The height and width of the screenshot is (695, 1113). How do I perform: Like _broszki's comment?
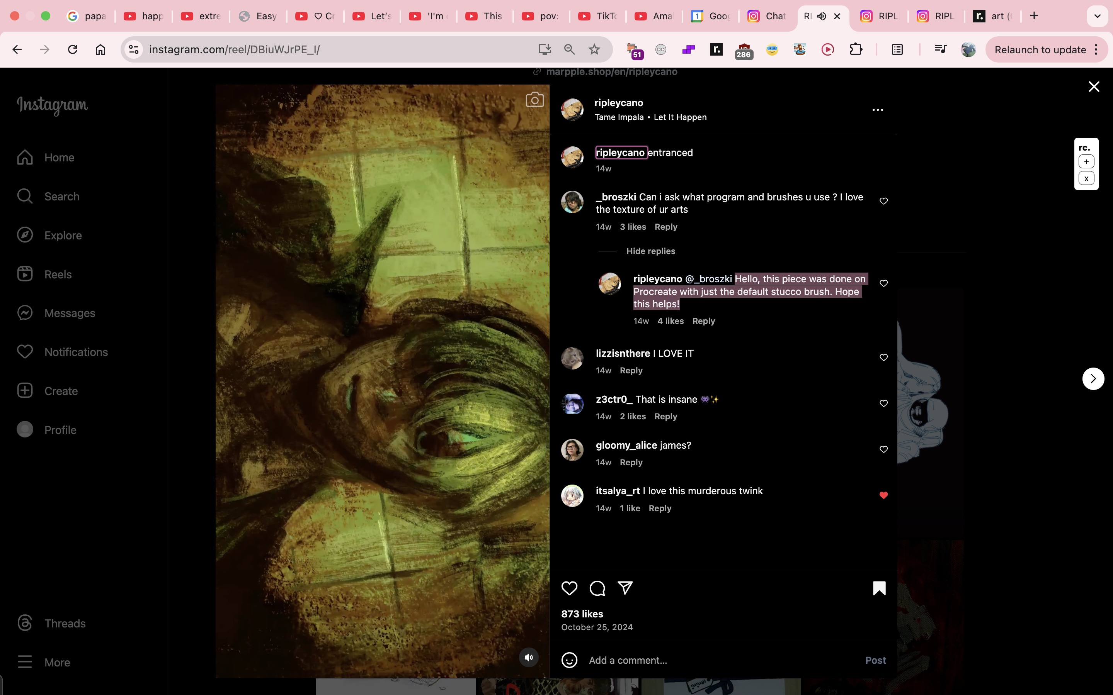point(883,201)
